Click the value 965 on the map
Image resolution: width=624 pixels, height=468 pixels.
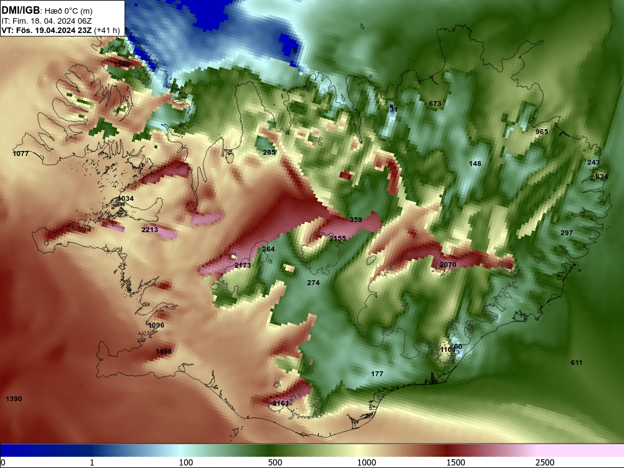click(542, 132)
